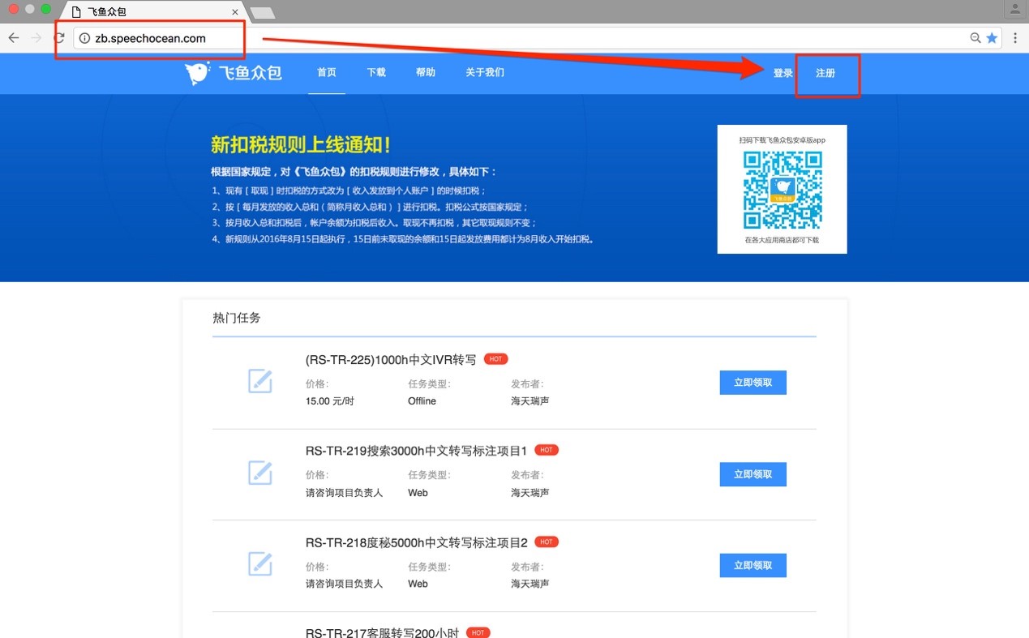Click price text 15.00 元/时
Viewport: 1029px width, 638px height.
pos(330,401)
